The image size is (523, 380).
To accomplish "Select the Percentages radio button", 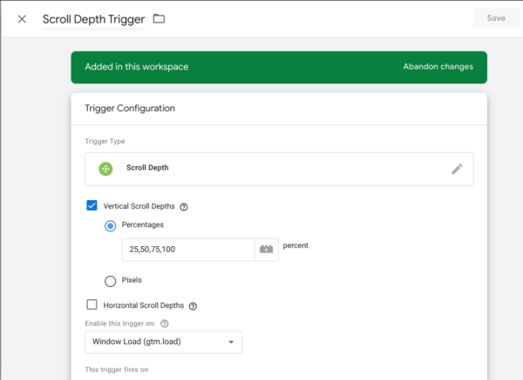I will [110, 225].
